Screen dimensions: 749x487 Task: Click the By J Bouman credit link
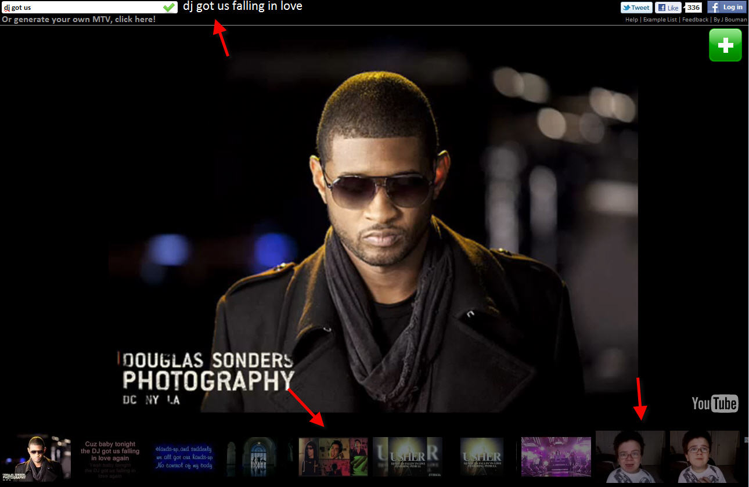coord(730,20)
